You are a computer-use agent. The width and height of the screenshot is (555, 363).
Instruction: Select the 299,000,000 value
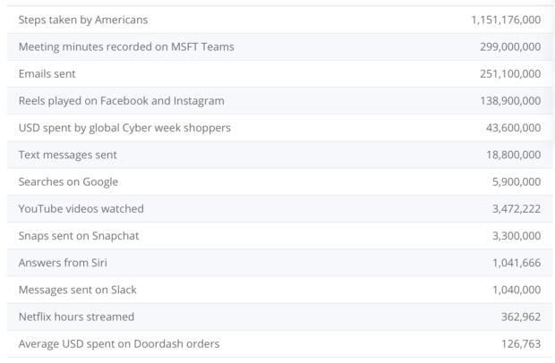pos(509,46)
